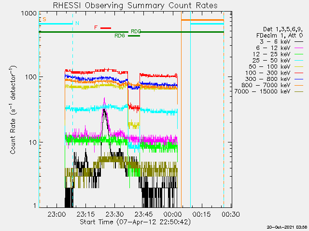Screen dimensions: 309x231
Task: Click the olive line swatch for 7000 - 15000 keV
Action: click(x=299, y=91)
